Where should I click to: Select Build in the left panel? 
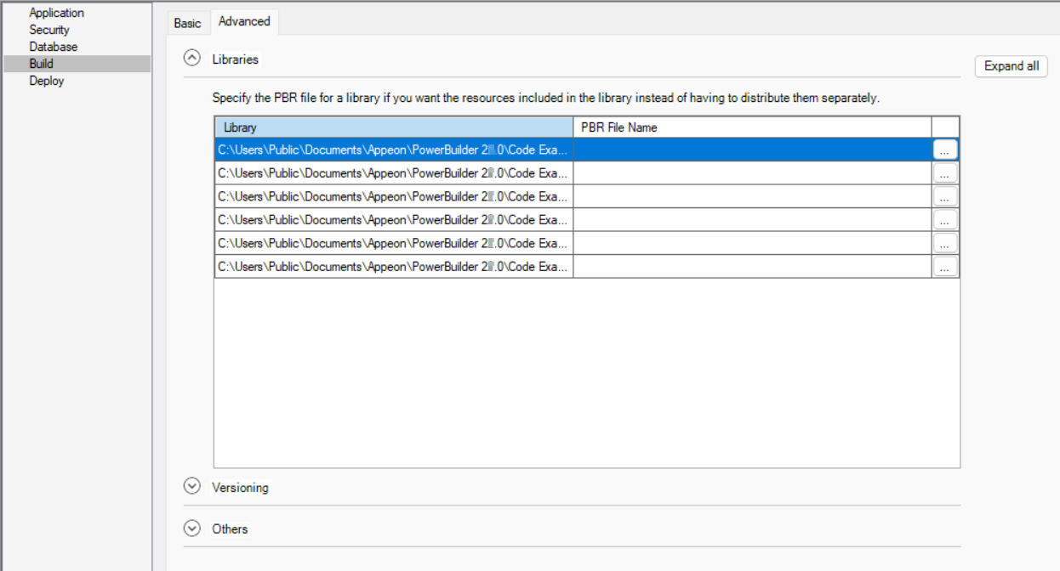click(41, 64)
